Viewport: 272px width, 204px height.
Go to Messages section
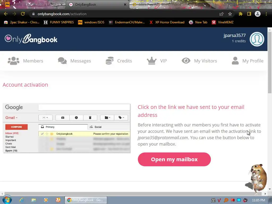(x=80, y=61)
